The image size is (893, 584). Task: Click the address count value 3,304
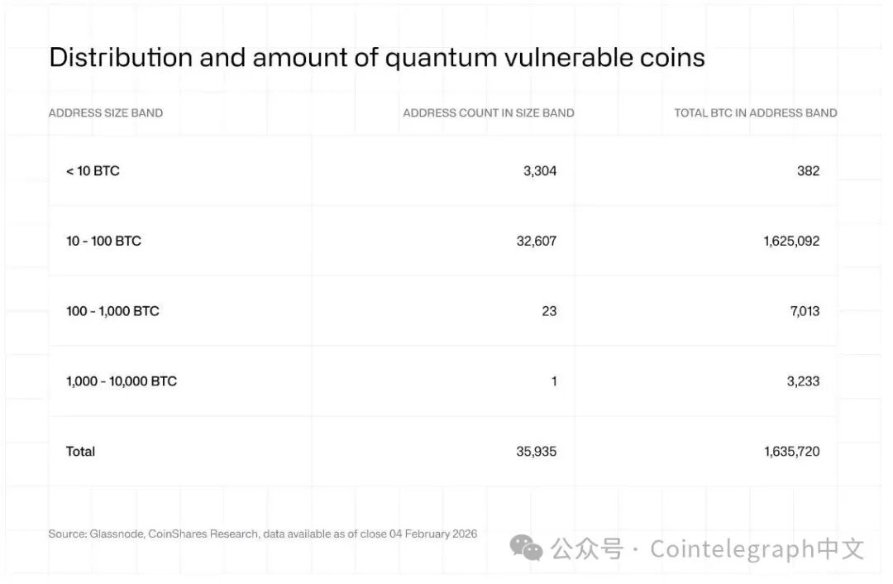click(x=540, y=171)
